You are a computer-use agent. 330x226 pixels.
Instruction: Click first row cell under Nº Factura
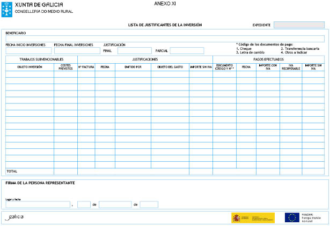(x=86, y=74)
